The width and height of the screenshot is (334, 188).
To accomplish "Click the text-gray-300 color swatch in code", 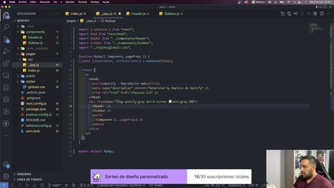I will [170, 102].
